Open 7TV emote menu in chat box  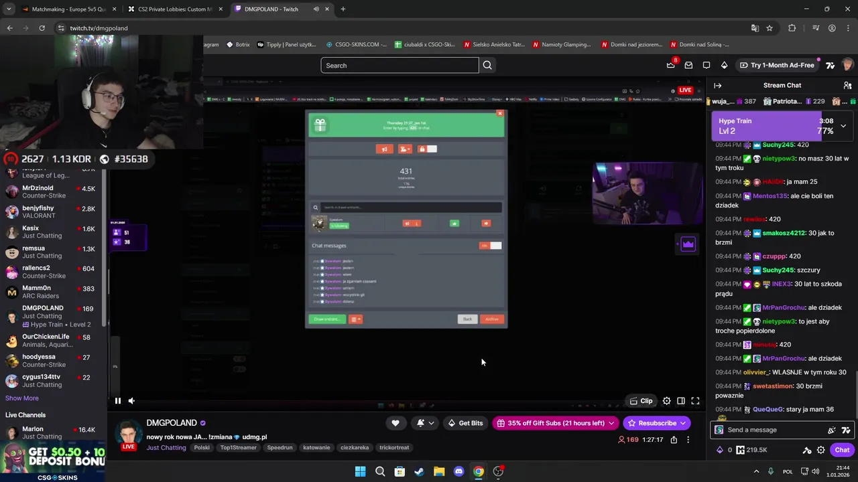click(846, 430)
